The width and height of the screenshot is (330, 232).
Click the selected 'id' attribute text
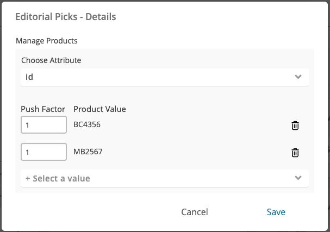point(29,77)
